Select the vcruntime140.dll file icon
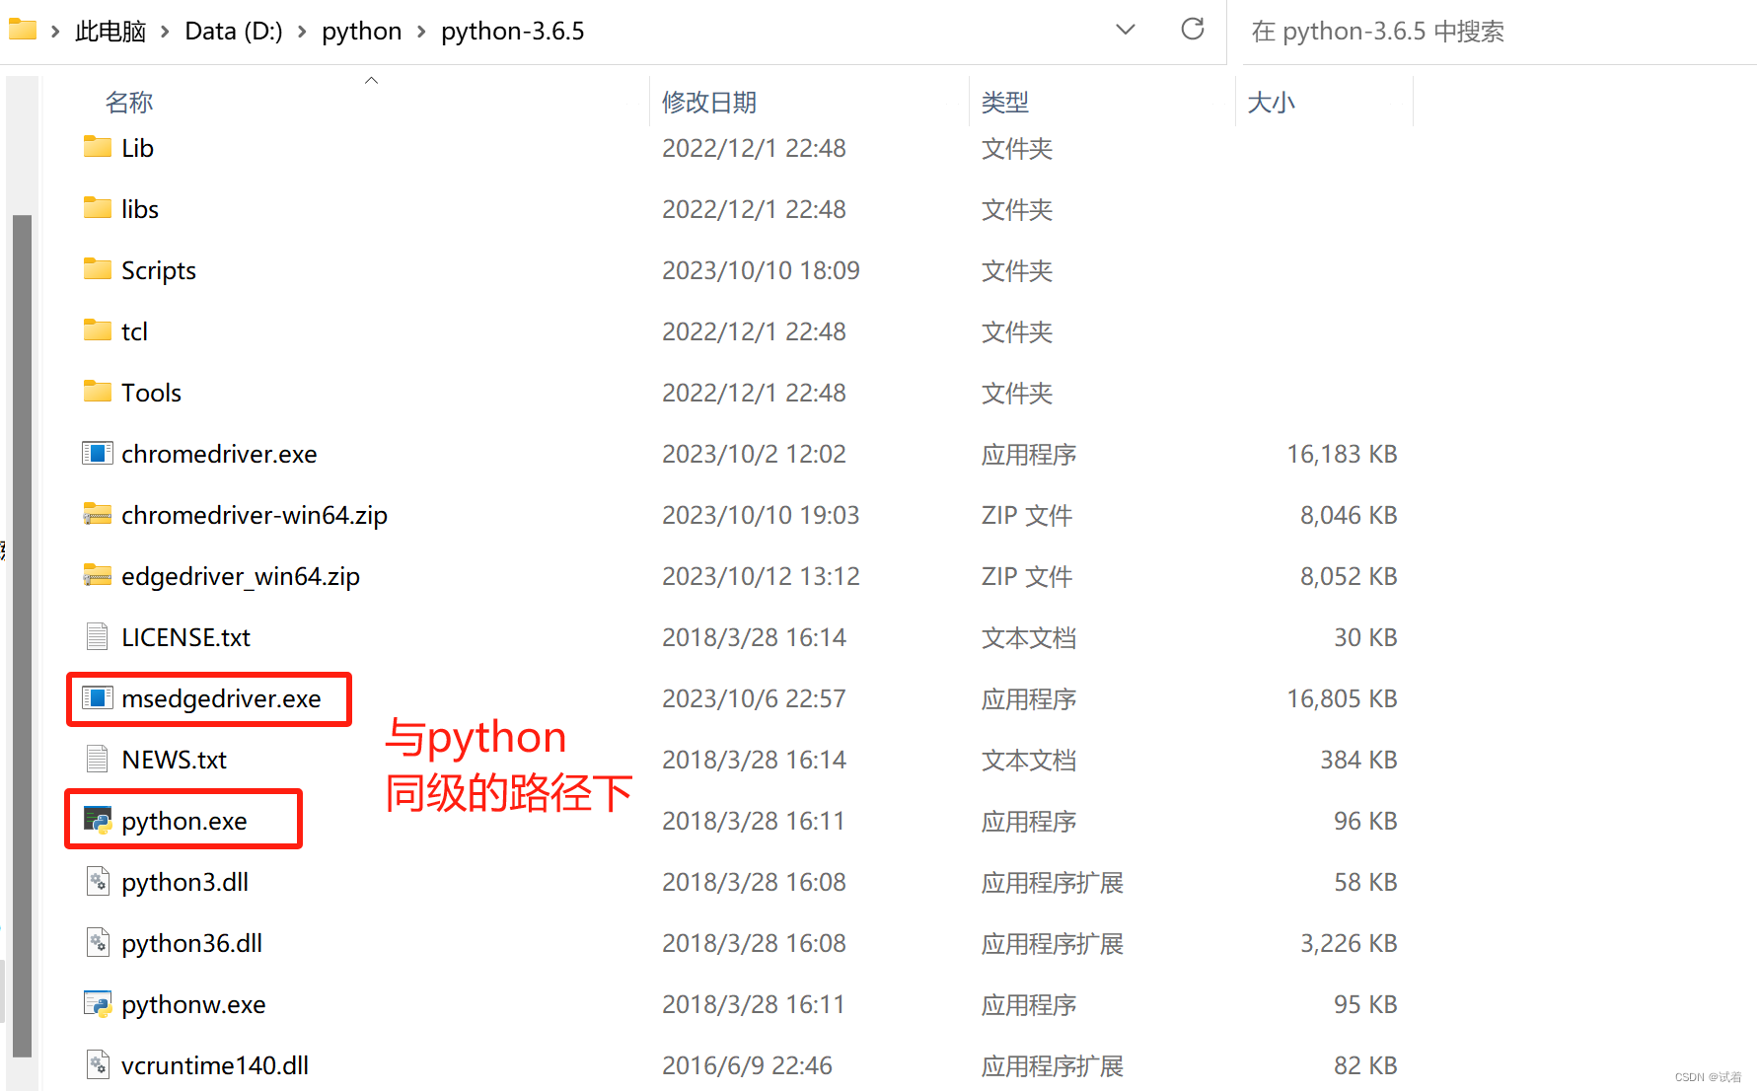This screenshot has height=1092, width=1757. [97, 1064]
